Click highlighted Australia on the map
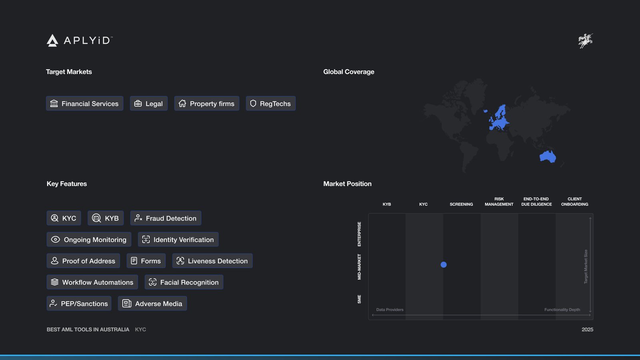The height and width of the screenshot is (360, 640). click(548, 157)
